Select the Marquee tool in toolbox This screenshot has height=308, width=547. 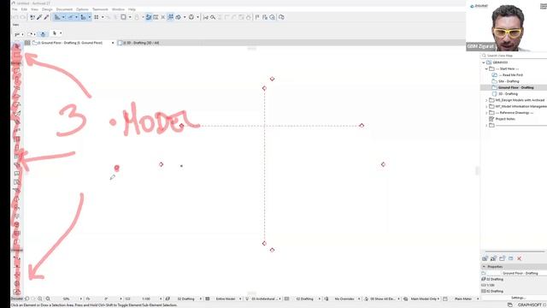[16, 55]
